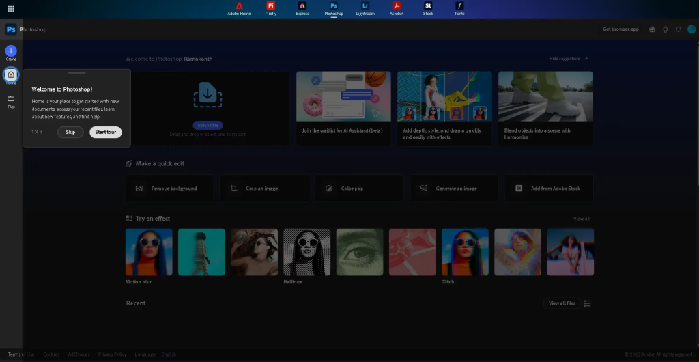This screenshot has height=362, width=699.
Task: Click the Create plus icon in sidebar
Action: (11, 51)
